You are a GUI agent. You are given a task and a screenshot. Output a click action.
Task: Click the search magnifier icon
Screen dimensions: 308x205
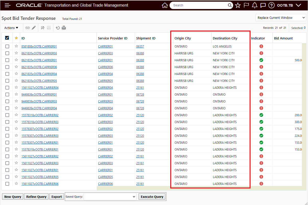tap(230, 5)
